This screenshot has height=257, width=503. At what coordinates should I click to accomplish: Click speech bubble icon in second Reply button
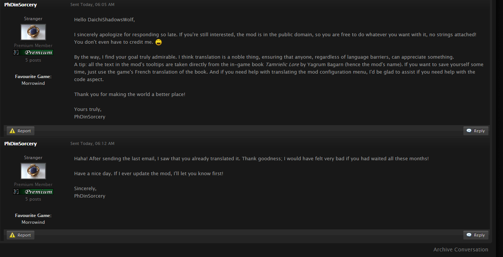(469, 235)
